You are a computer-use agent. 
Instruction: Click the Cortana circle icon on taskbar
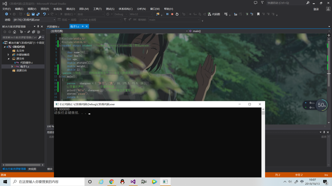click(x=90, y=182)
